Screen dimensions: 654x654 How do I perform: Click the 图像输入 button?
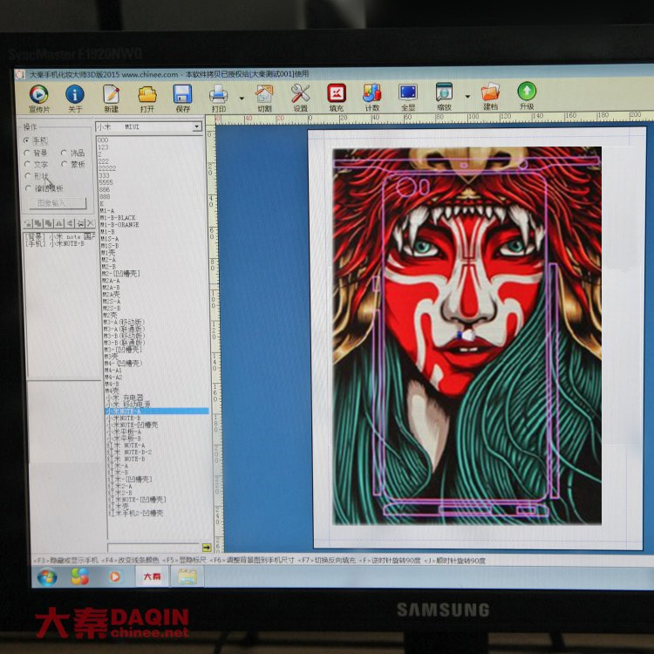point(58,203)
